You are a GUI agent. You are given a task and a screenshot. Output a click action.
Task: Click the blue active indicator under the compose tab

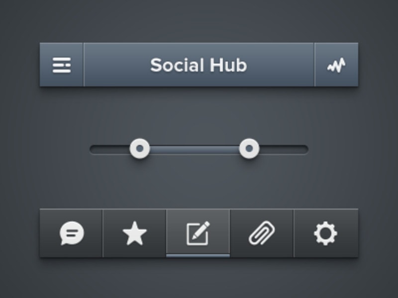pyautogui.click(x=198, y=256)
